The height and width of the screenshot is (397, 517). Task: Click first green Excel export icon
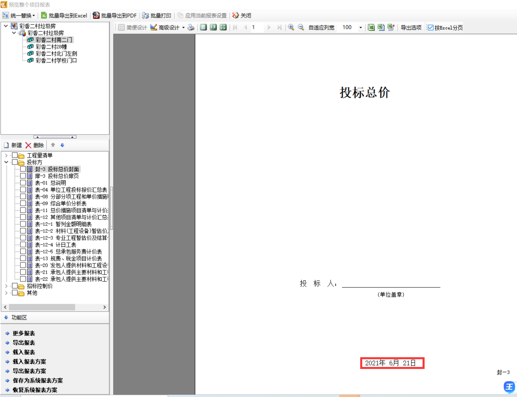pyautogui.click(x=371, y=27)
